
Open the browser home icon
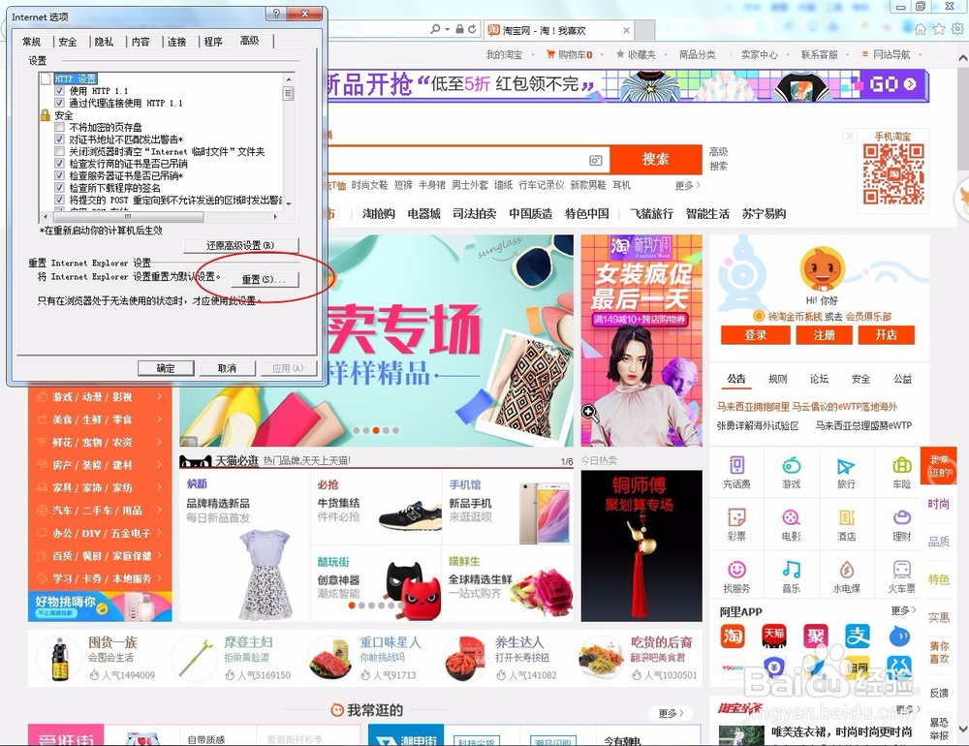coord(921,29)
